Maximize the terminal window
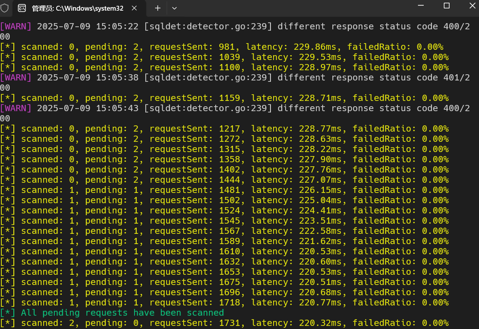 pyautogui.click(x=446, y=5)
